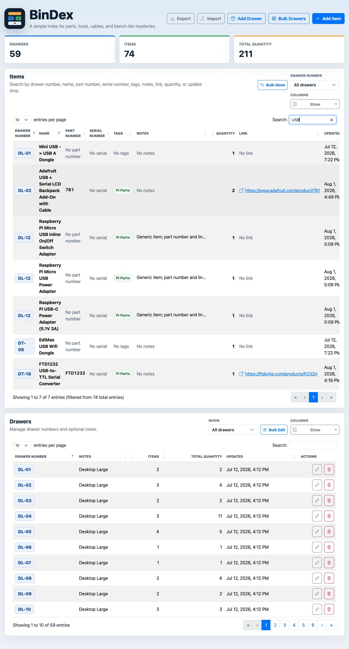Delete drawer DL-03 with trash icon
The image size is (349, 649).
click(329, 501)
